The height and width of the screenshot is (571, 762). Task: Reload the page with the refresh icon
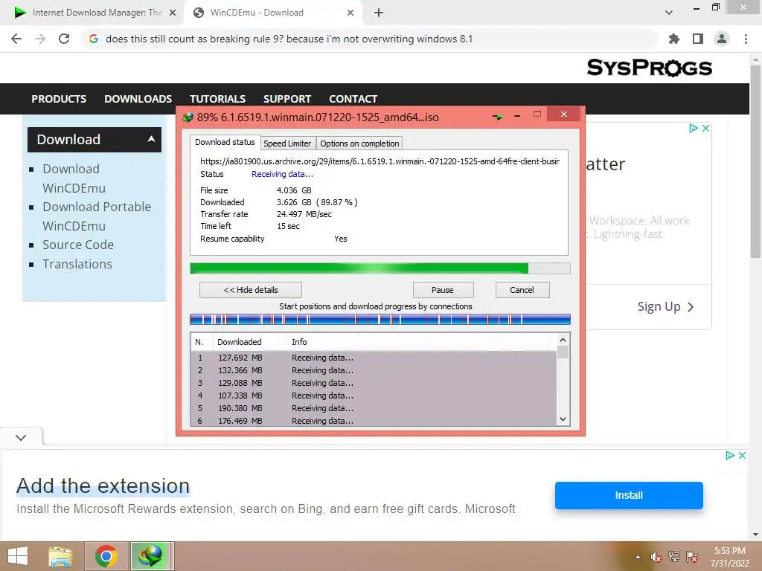coord(64,39)
